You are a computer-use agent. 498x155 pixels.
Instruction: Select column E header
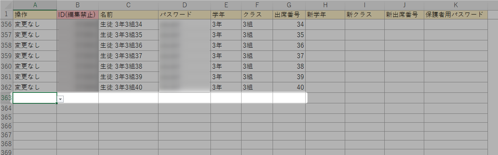pyautogui.click(x=226, y=5)
